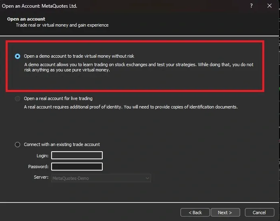
Task: Click 'Connect with an existing trade account' label
Action: pos(62,144)
